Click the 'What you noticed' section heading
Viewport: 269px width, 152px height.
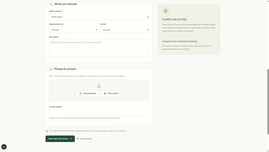click(65, 4)
